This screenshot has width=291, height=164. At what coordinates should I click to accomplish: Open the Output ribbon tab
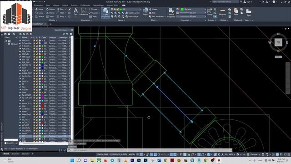pos(65,5)
